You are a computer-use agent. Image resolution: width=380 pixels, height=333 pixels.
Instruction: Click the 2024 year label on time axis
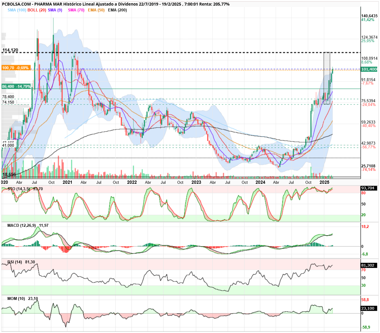261,182
